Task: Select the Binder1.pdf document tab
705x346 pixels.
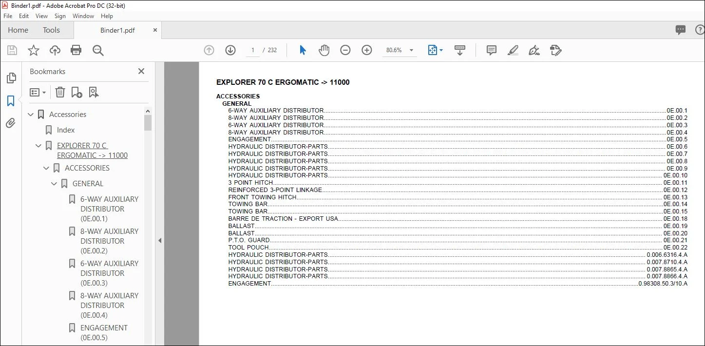Action: point(117,30)
